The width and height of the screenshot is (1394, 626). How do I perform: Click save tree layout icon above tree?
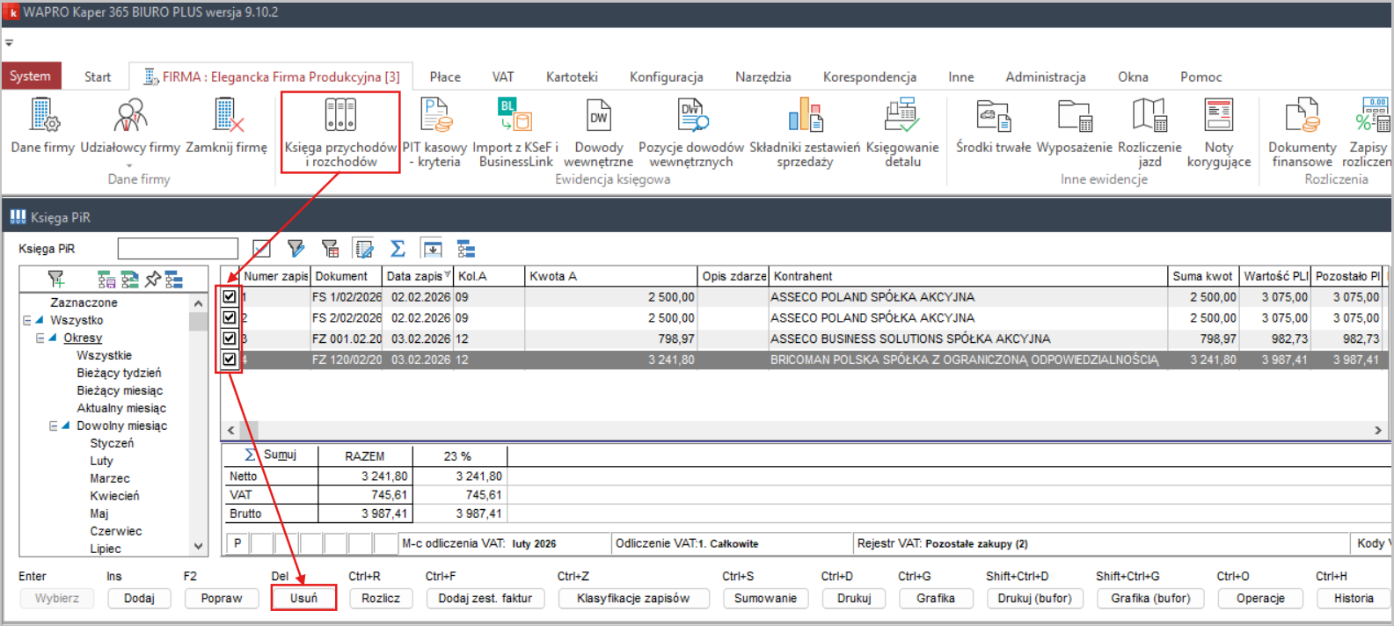(x=106, y=280)
